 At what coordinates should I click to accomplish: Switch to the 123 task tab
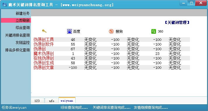tap(37, 101)
